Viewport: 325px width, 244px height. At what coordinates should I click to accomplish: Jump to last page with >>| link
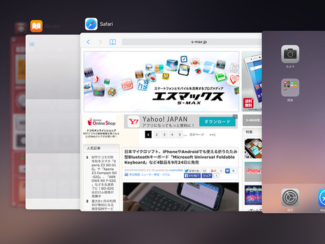[213, 135]
